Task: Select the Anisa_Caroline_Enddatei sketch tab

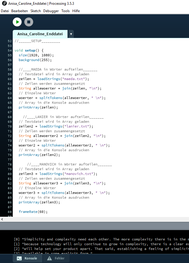Action: tap(40, 34)
